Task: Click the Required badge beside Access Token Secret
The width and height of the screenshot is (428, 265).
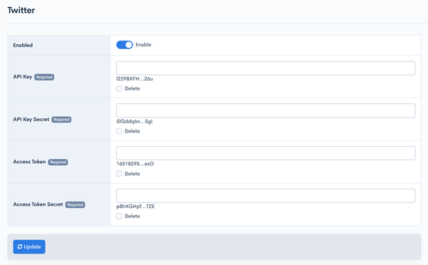Action: click(75, 204)
